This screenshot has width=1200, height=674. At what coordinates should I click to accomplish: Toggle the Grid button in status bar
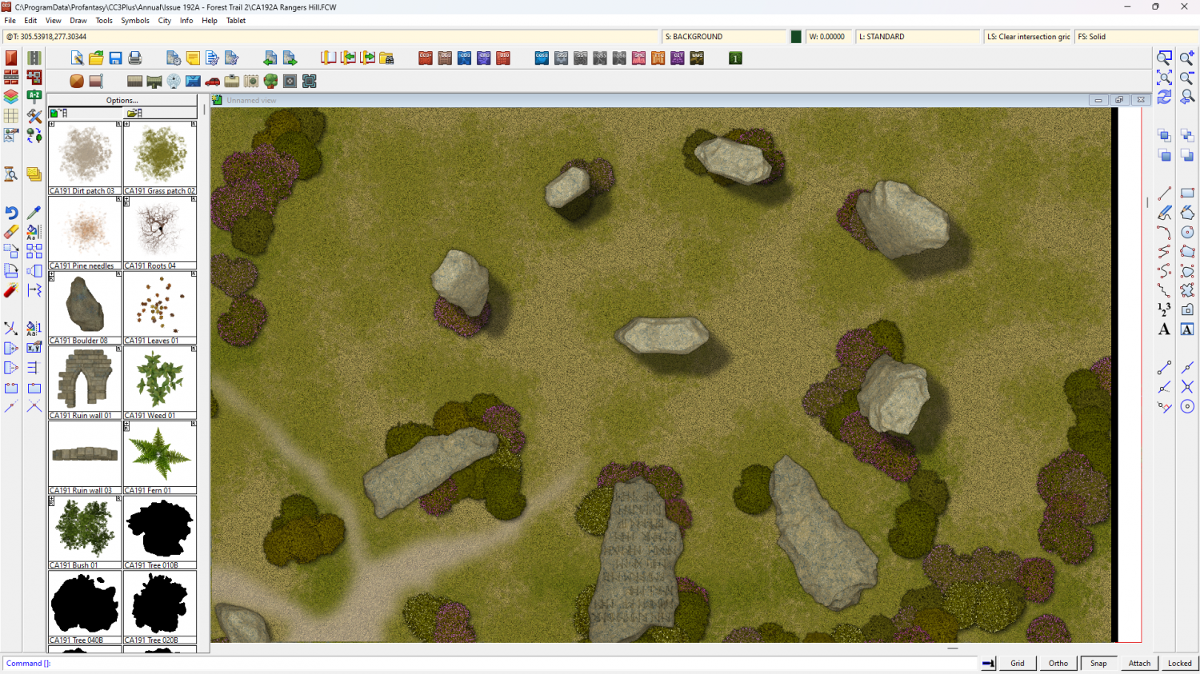[1018, 663]
